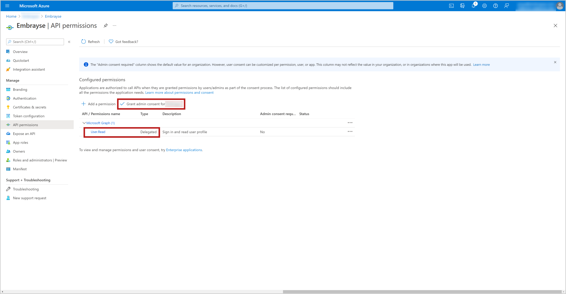Open App roles
The width and height of the screenshot is (566, 294).
tap(20, 142)
